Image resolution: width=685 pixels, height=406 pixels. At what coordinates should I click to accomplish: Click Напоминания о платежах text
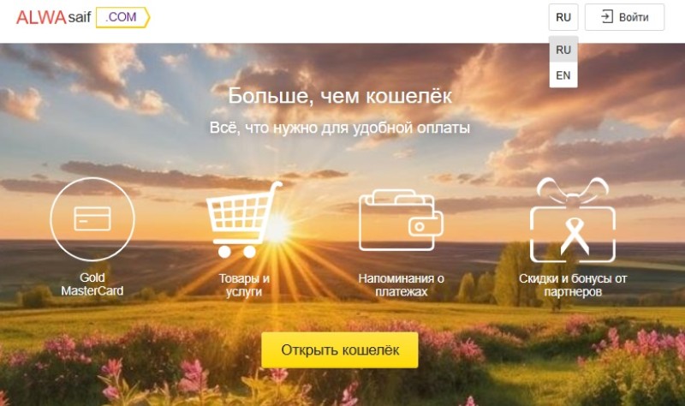pos(401,285)
